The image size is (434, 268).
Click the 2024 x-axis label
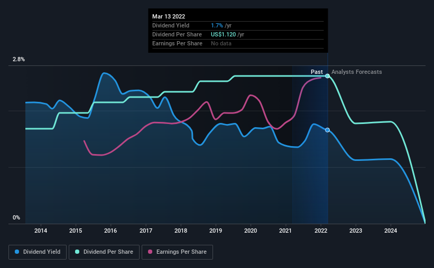[x=391, y=231]
